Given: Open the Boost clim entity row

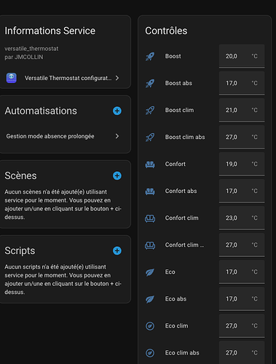Looking at the screenshot, I should [x=205, y=110].
